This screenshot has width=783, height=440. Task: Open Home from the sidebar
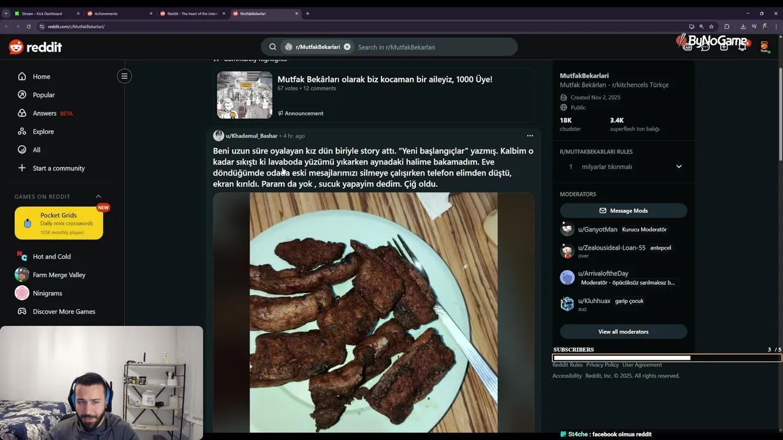point(42,76)
